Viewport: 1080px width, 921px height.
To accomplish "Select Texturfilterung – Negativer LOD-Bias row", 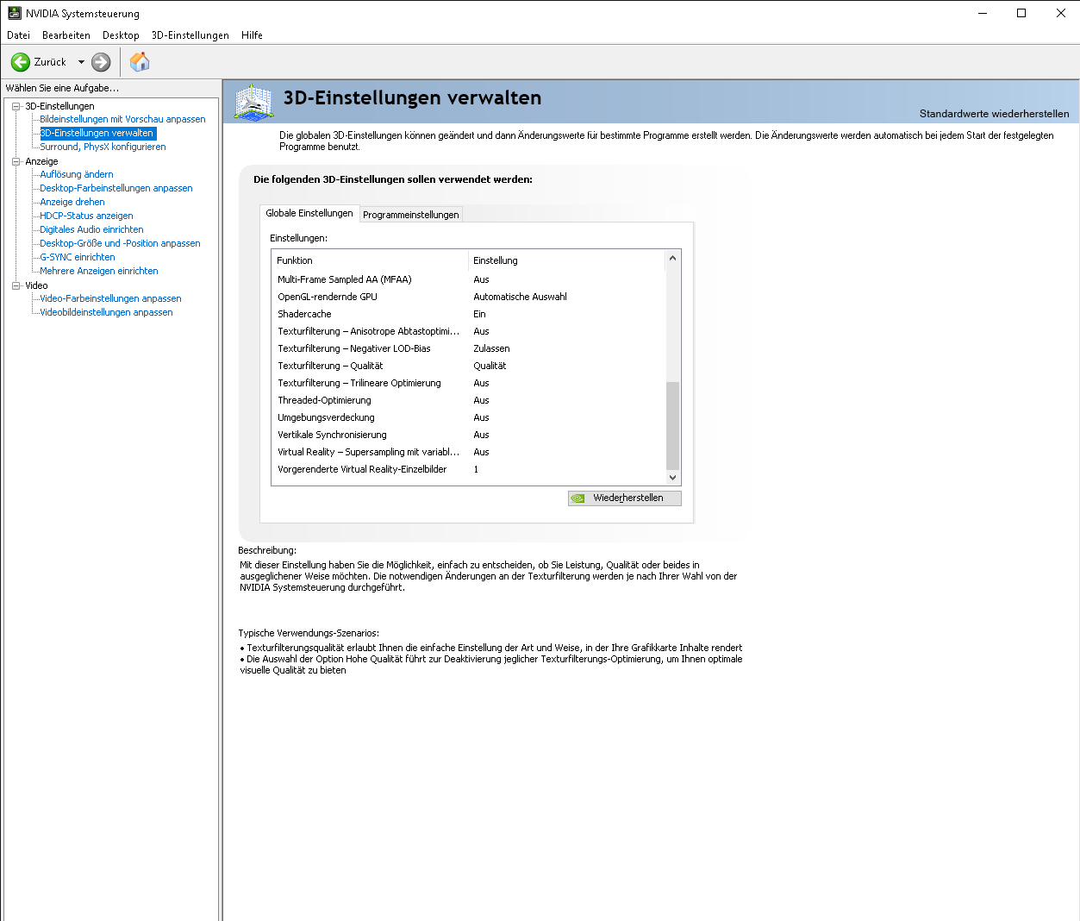I will tap(469, 348).
